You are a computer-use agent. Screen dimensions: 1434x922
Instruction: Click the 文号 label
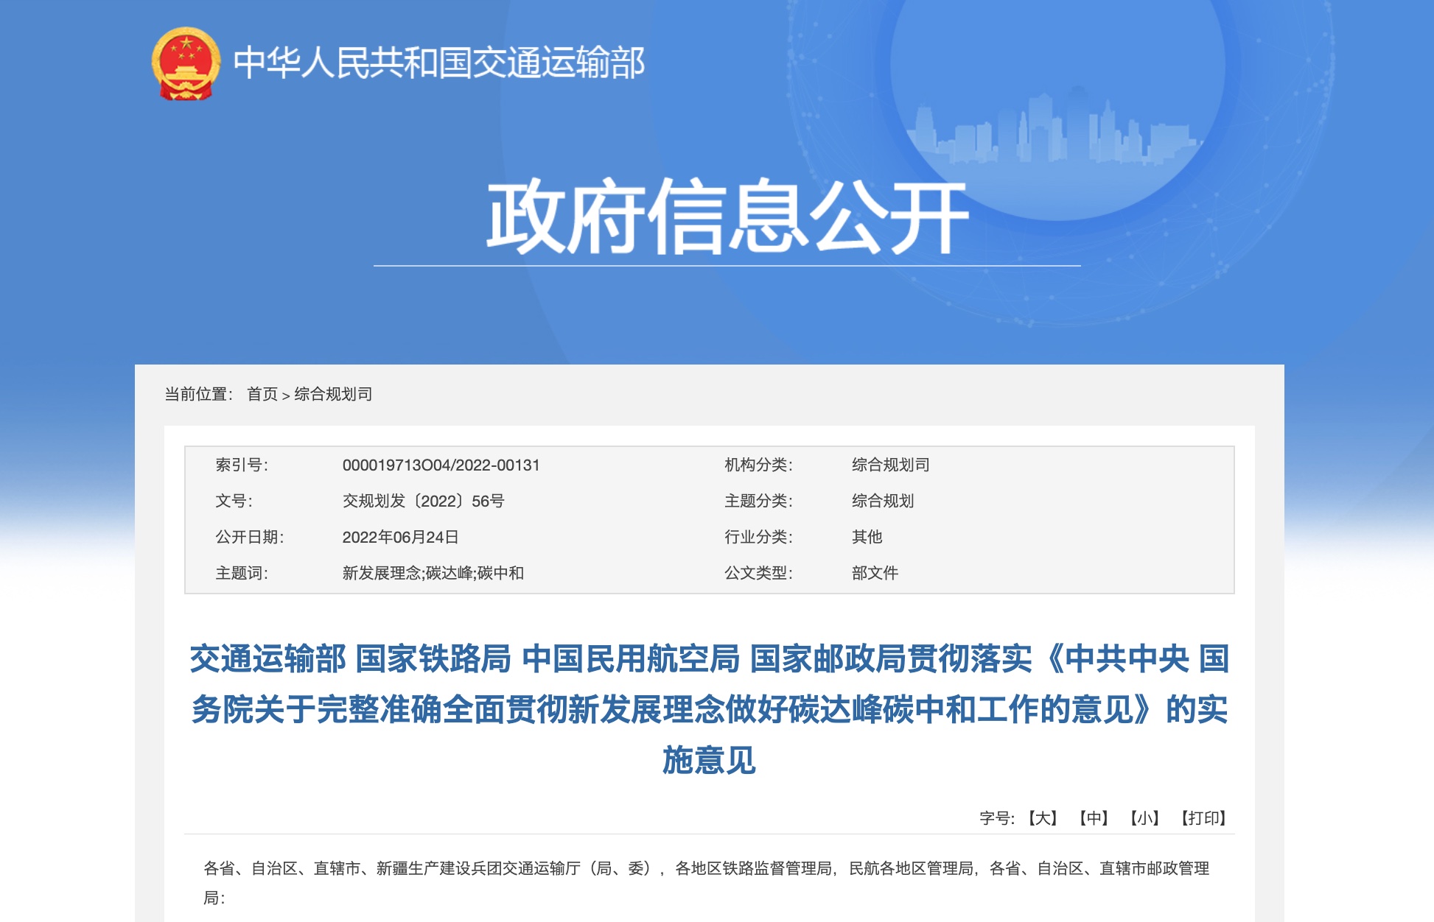pyautogui.click(x=234, y=501)
